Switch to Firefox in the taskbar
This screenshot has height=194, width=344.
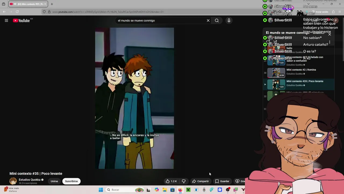pyautogui.click(x=180, y=190)
